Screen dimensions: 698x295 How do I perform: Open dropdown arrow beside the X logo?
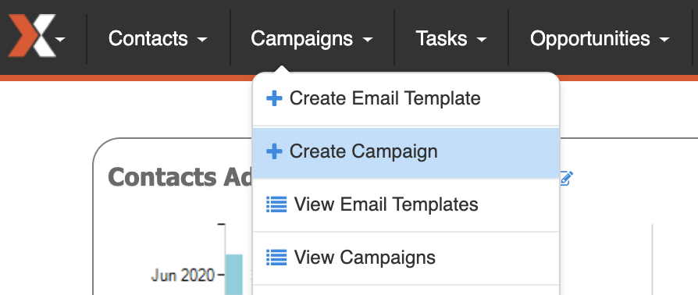coord(61,40)
